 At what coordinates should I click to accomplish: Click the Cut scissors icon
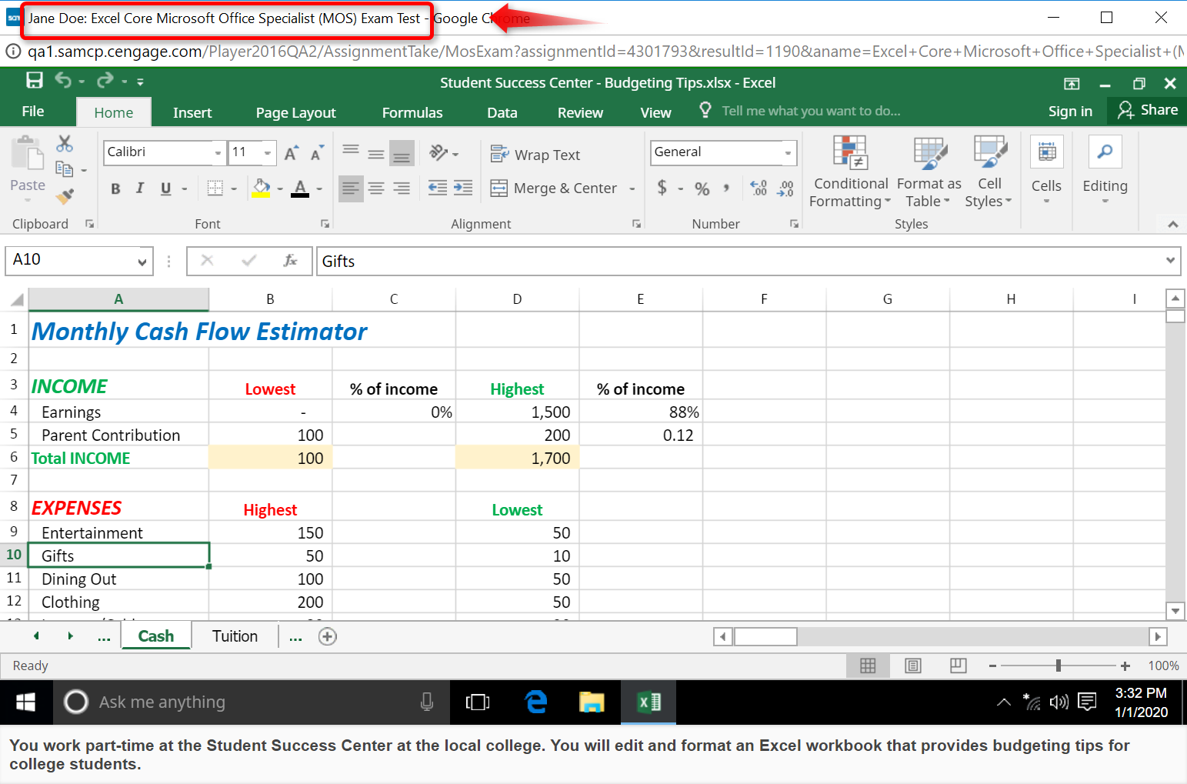pos(65,144)
